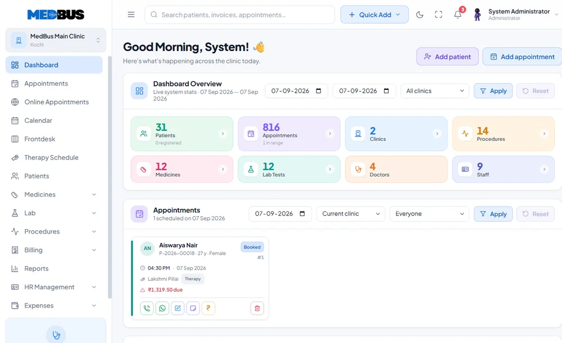This screenshot has height=343, width=562.
Task: Open the 816 Appointments stat card
Action: pos(289,134)
